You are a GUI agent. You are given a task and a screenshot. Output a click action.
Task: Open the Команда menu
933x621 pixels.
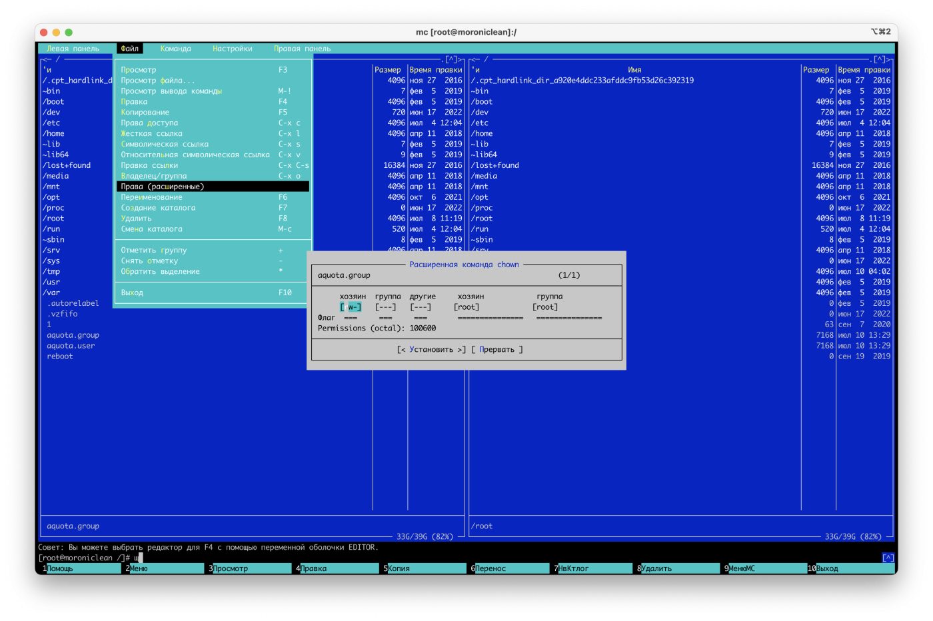coord(176,49)
